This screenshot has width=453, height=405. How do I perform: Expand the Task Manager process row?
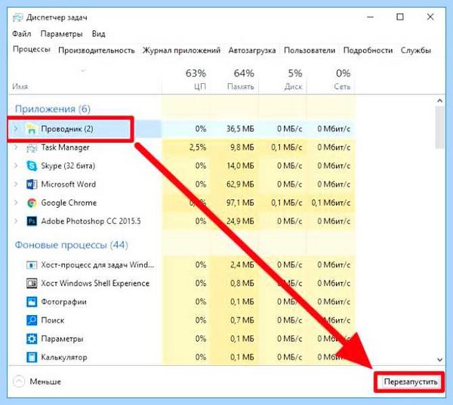[16, 147]
